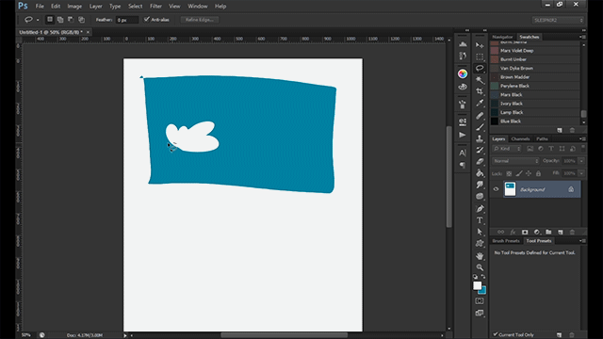Delete swatch using Swatches trash icon
Image resolution: width=603 pixels, height=339 pixels.
point(572,130)
